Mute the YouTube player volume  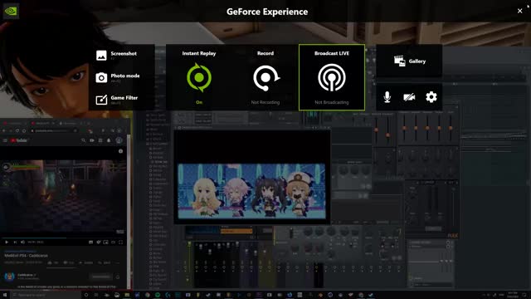[x=22, y=242]
